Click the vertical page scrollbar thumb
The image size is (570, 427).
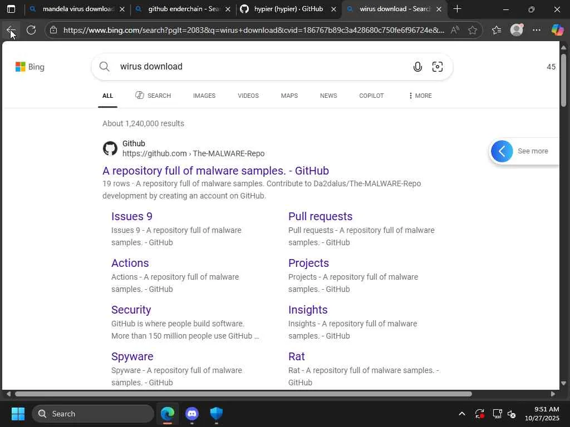point(563,80)
